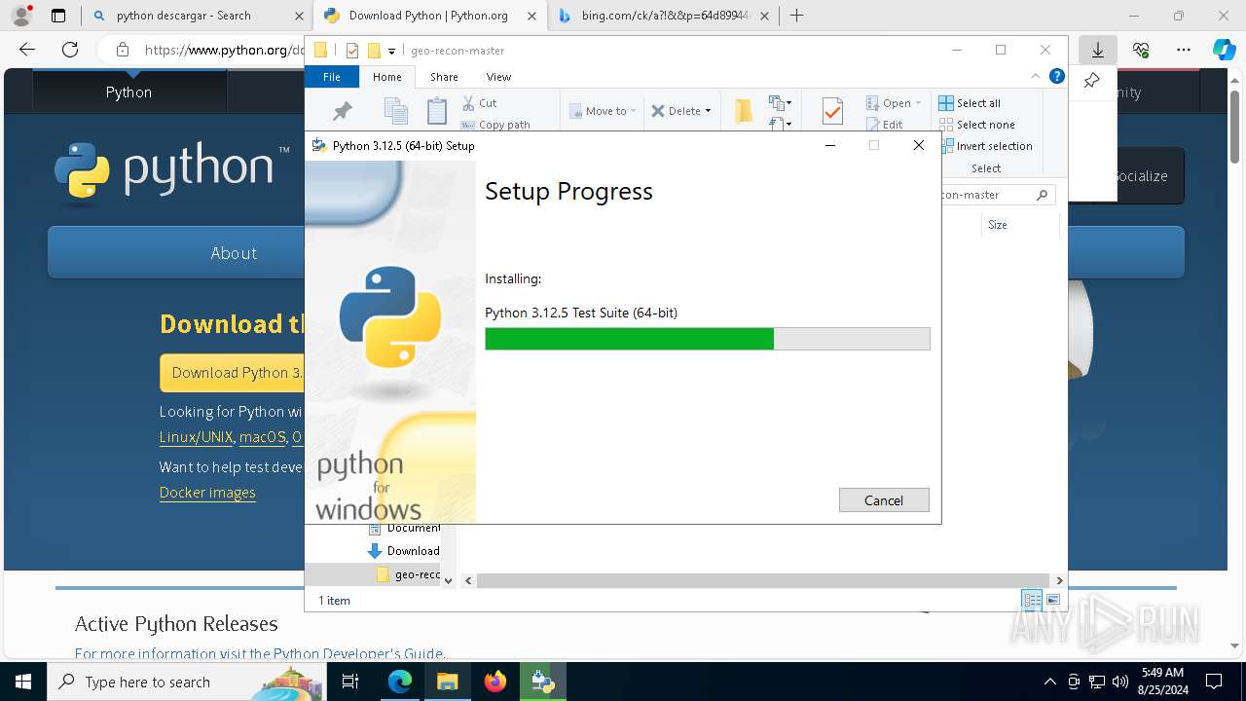Open Edge tab actions menu icon
This screenshot has width=1246, height=701.
tap(58, 16)
